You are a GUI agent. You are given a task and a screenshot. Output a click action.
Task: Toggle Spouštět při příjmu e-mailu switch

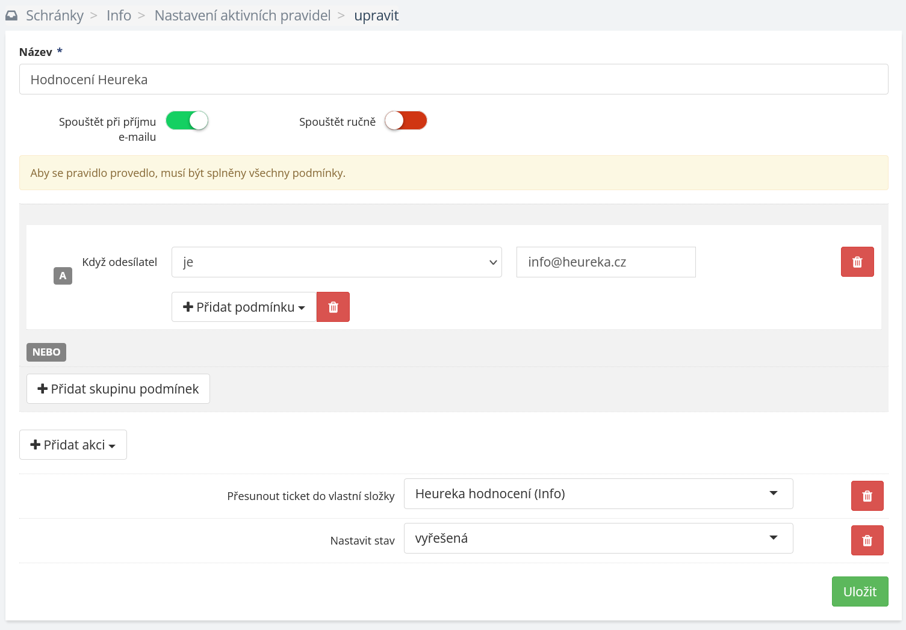tap(187, 121)
